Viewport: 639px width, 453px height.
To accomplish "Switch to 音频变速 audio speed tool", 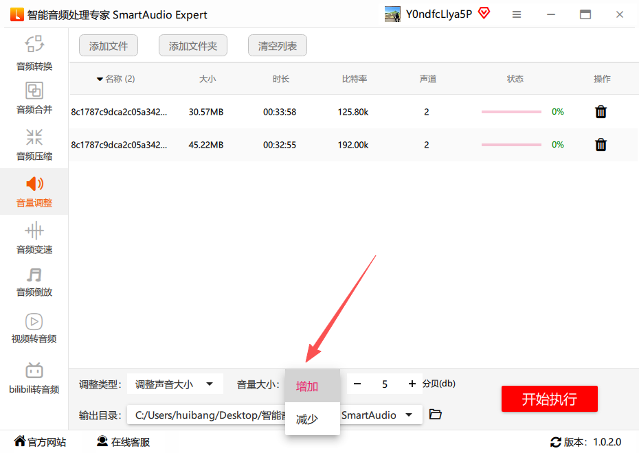I will point(34,237).
